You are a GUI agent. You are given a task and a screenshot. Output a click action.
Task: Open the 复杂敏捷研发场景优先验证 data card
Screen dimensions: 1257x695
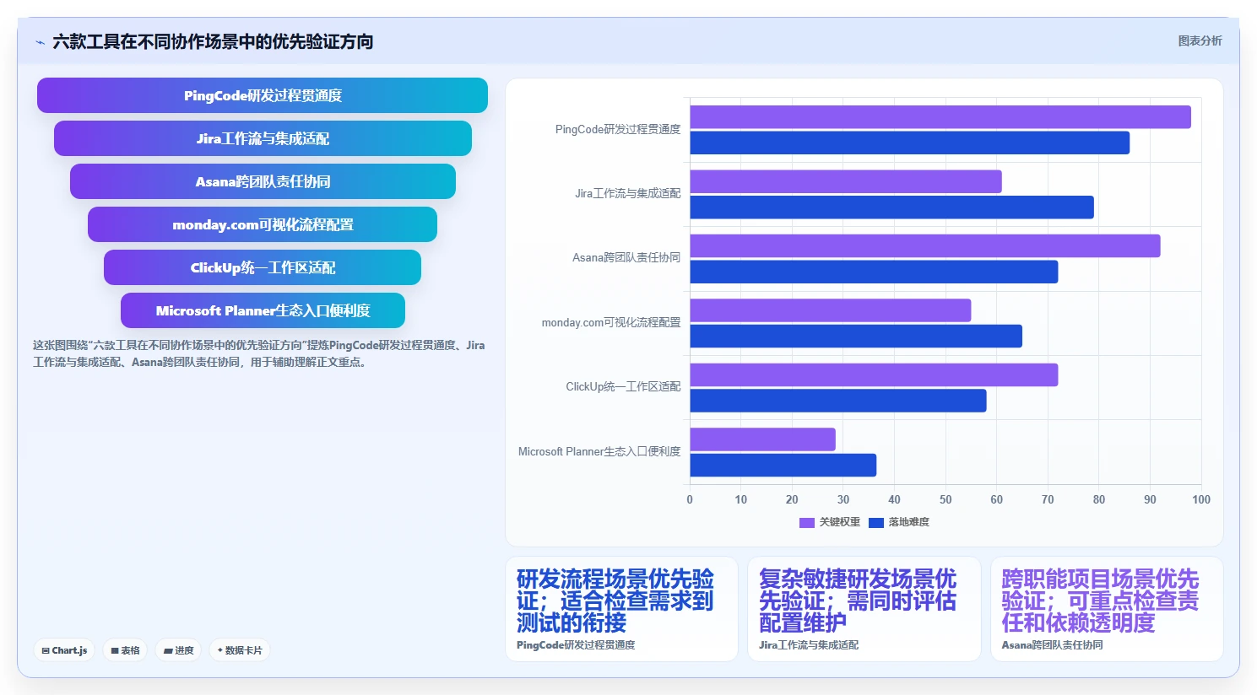pos(864,609)
